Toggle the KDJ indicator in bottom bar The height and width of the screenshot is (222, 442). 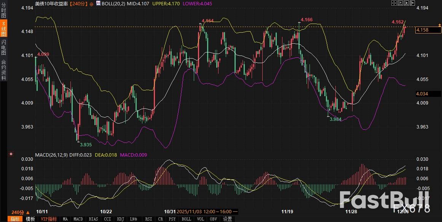pos(120,219)
